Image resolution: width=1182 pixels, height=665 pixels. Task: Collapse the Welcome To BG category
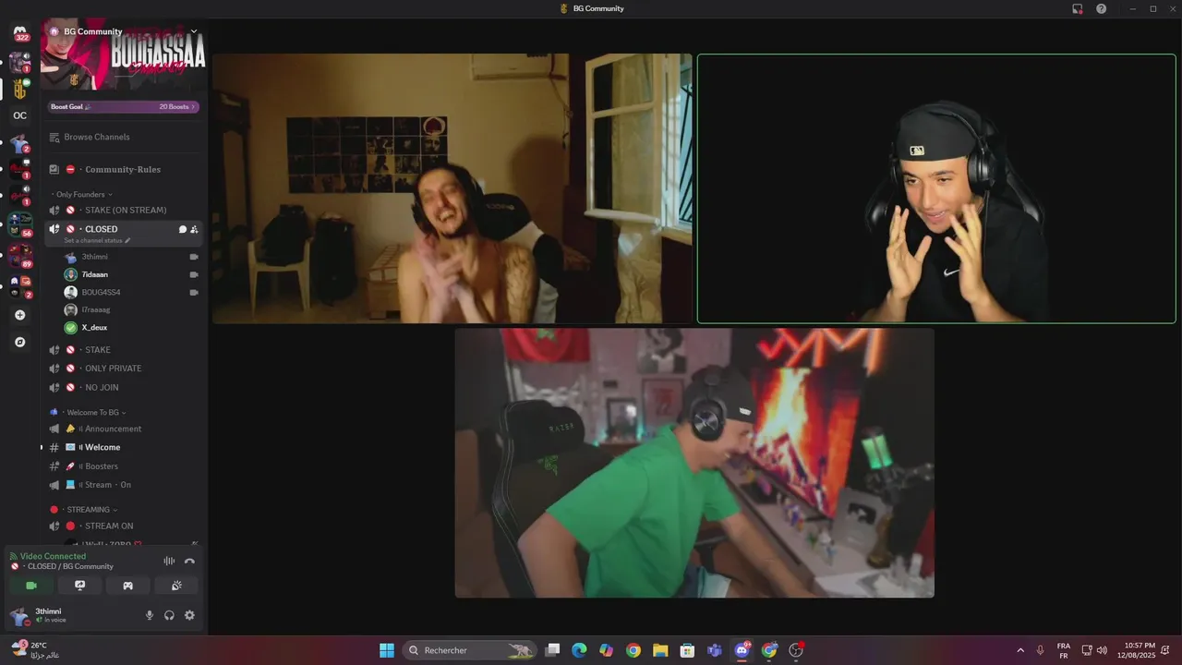[x=88, y=412]
